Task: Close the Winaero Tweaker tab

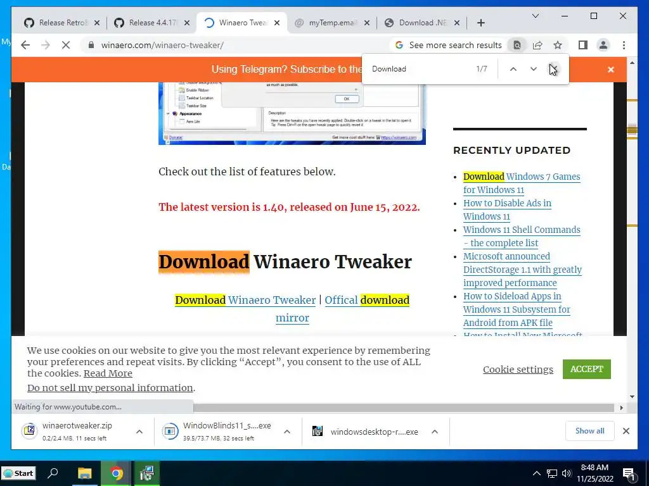Action: click(x=277, y=23)
